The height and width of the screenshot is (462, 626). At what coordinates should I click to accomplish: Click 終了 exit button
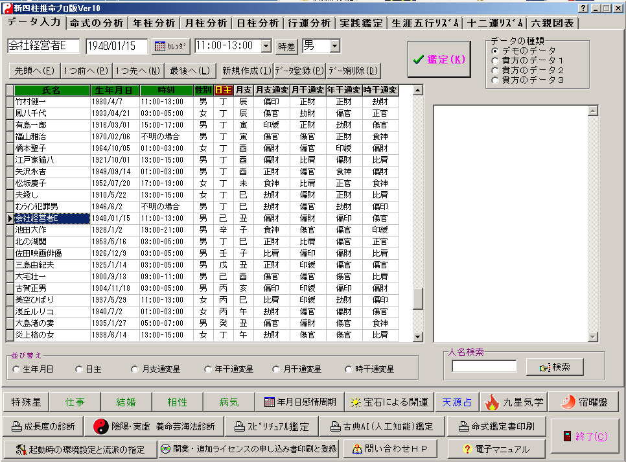pos(585,436)
